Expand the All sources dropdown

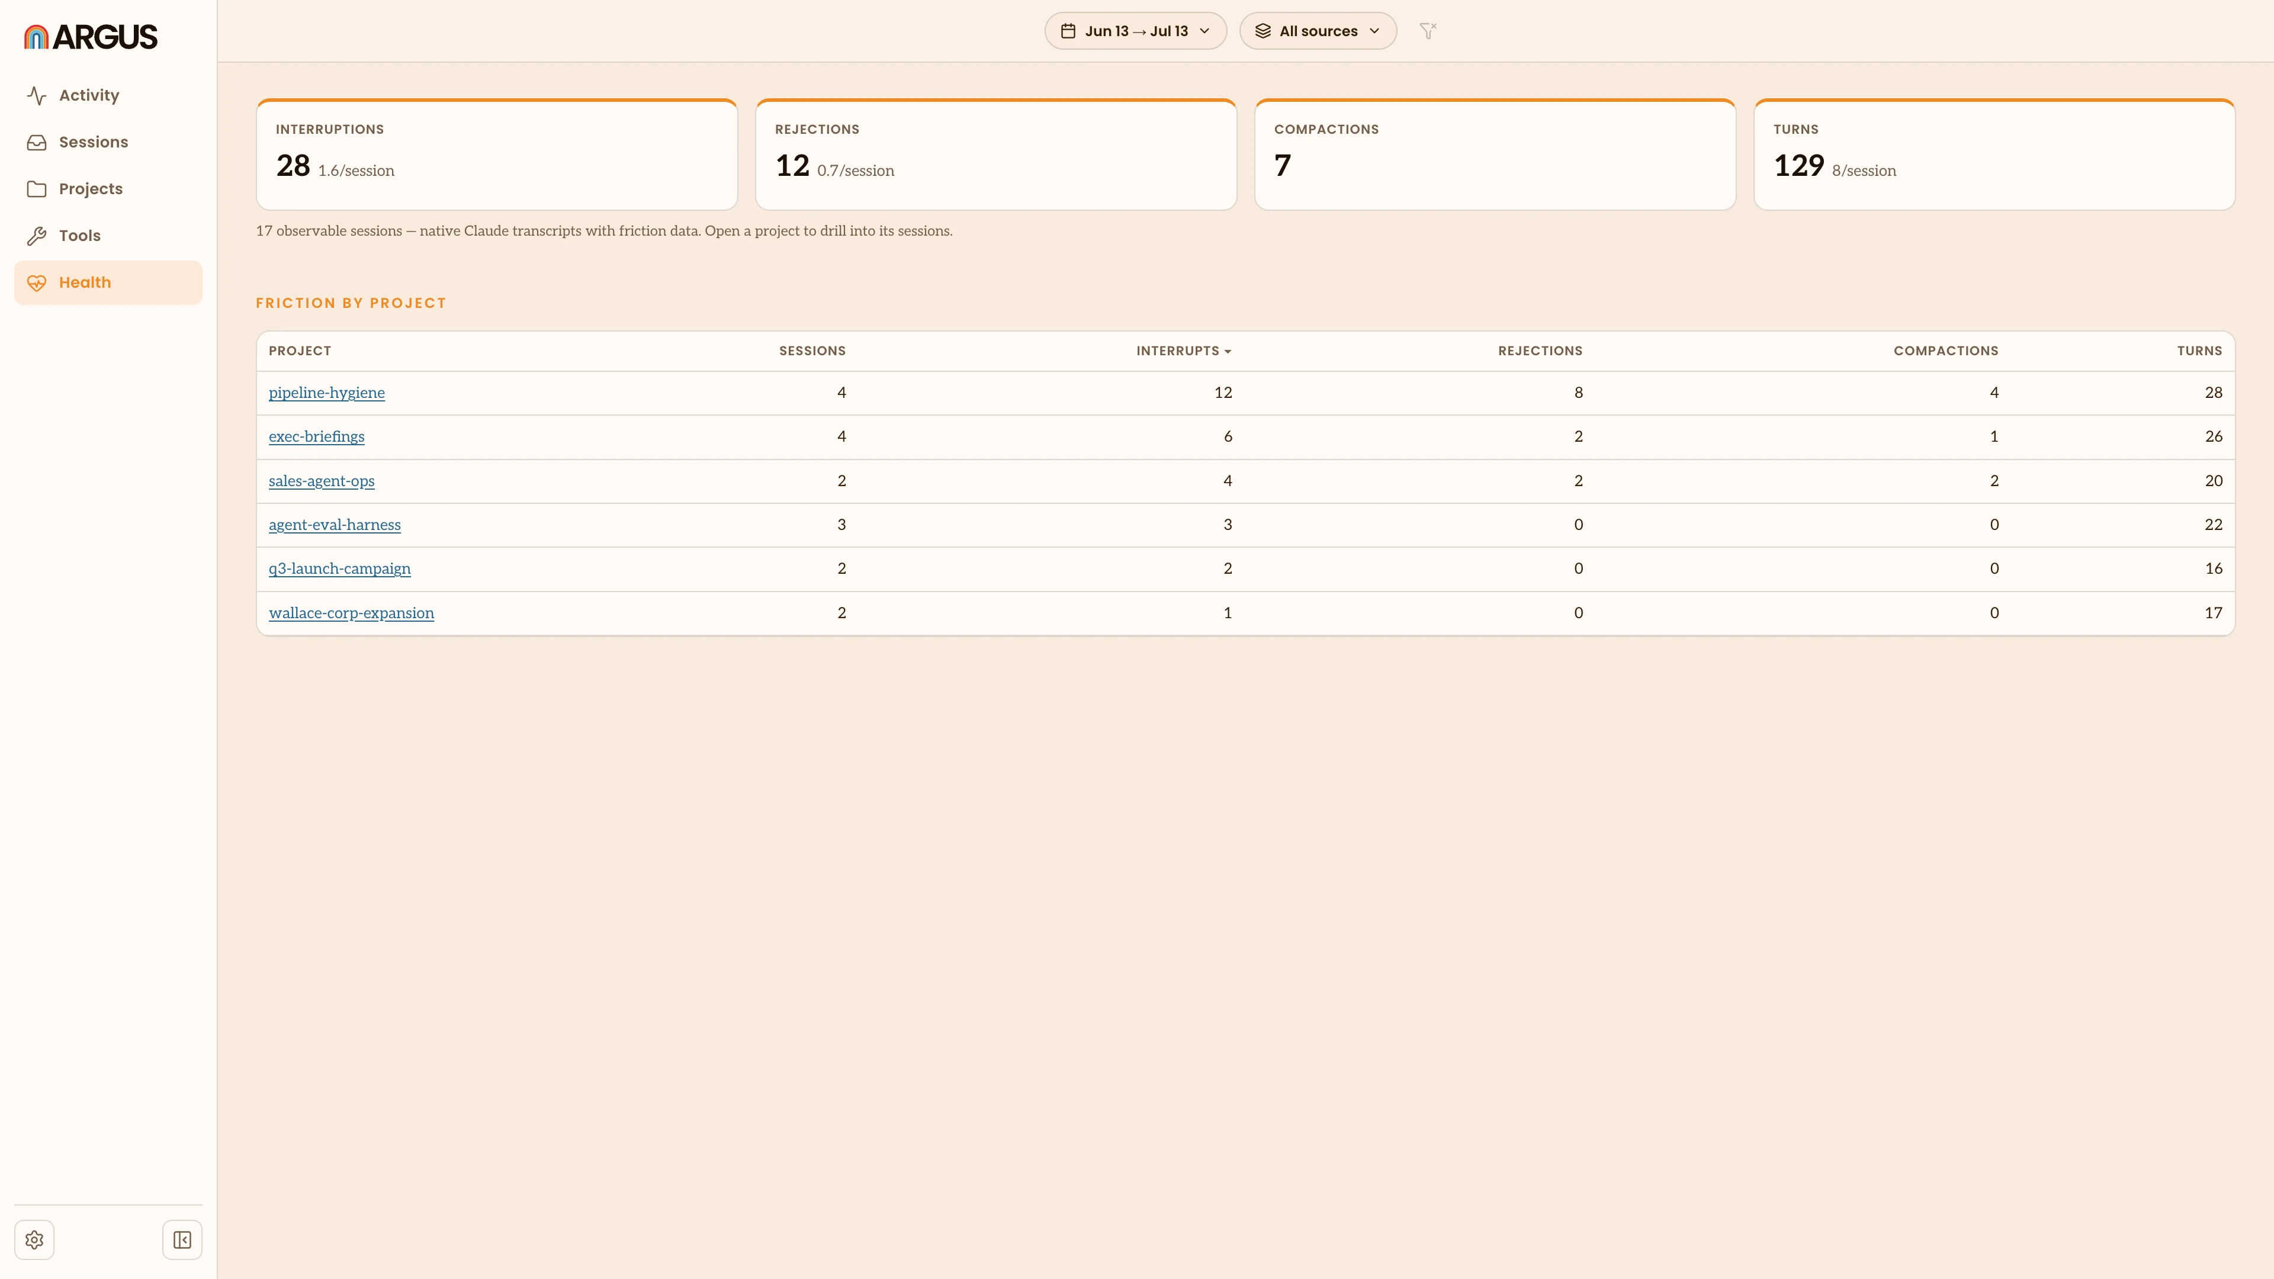coord(1317,31)
